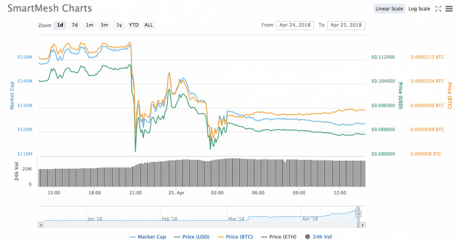Select the 1m zoom range

click(90, 25)
